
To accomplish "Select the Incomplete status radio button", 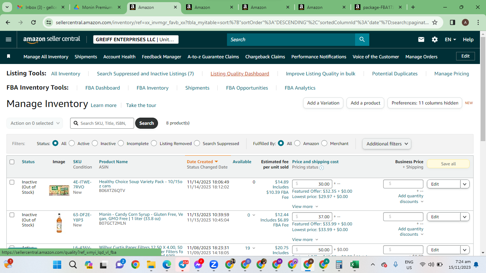I will [x=121, y=143].
